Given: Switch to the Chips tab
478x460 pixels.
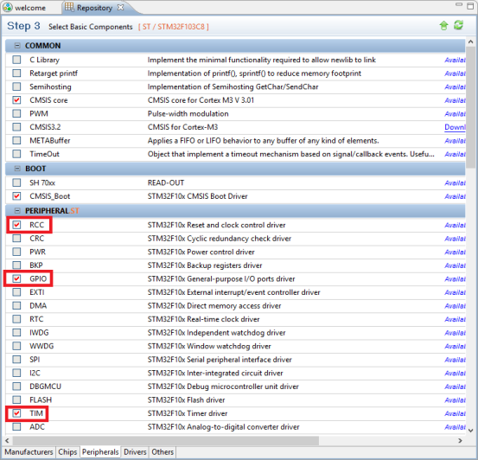Looking at the screenshot, I should point(67,451).
